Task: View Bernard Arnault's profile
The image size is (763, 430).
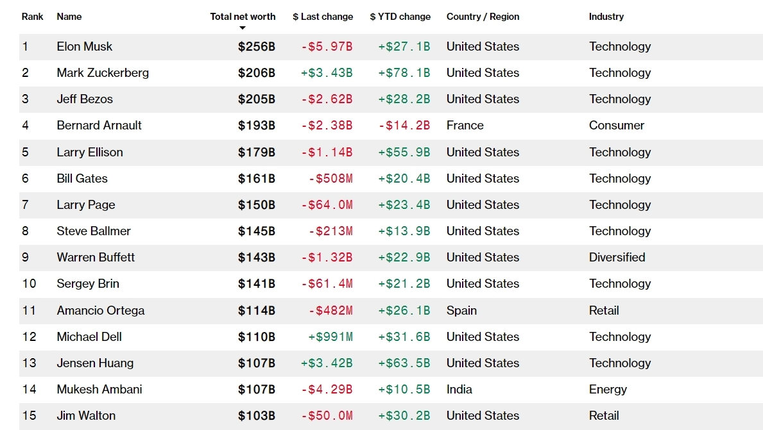Action: pyautogui.click(x=99, y=126)
